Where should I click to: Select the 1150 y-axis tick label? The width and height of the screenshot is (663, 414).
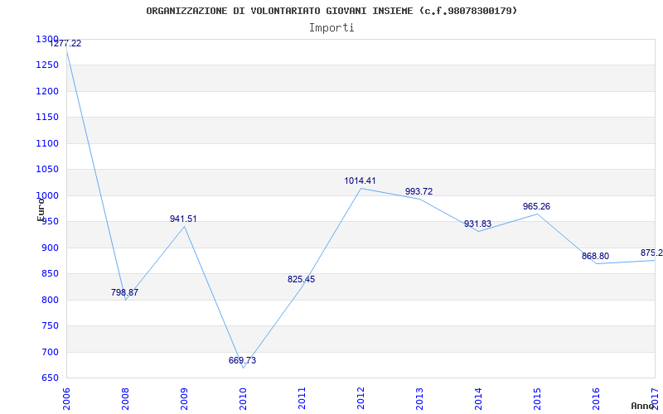[47, 117]
